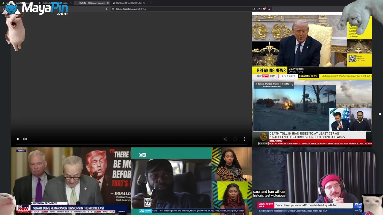
Task: Click the DW logo on stream
Action: pos(142,155)
